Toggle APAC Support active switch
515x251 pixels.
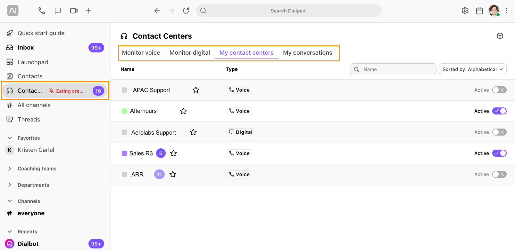(499, 90)
